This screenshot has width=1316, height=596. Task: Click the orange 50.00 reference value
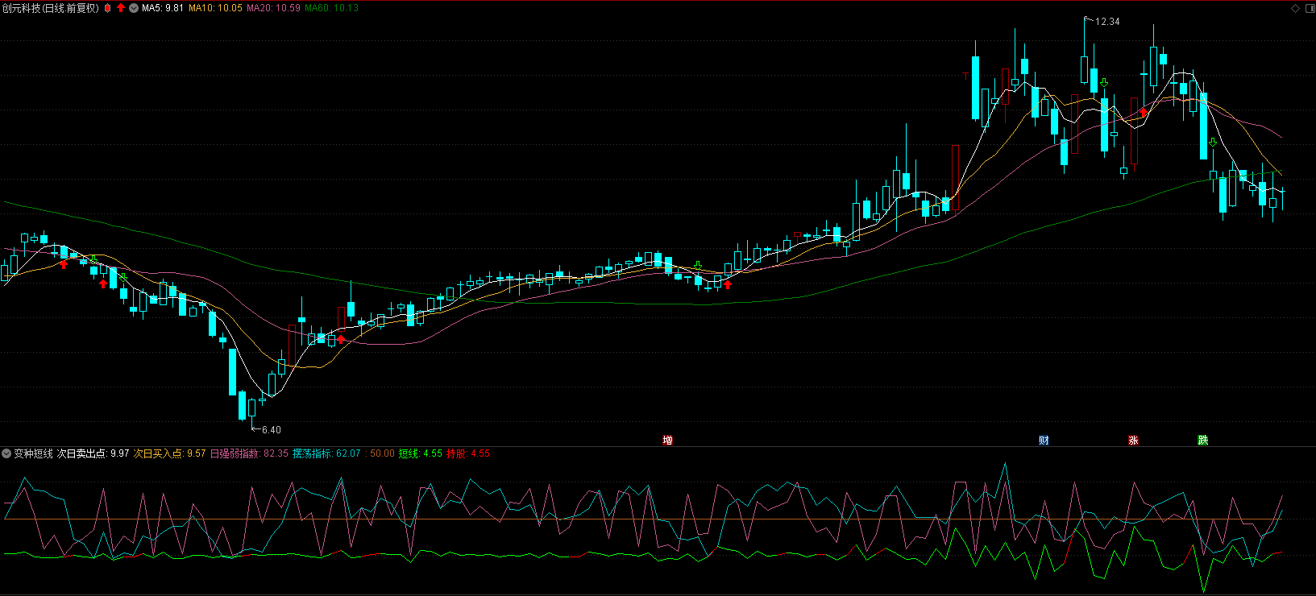tap(382, 453)
